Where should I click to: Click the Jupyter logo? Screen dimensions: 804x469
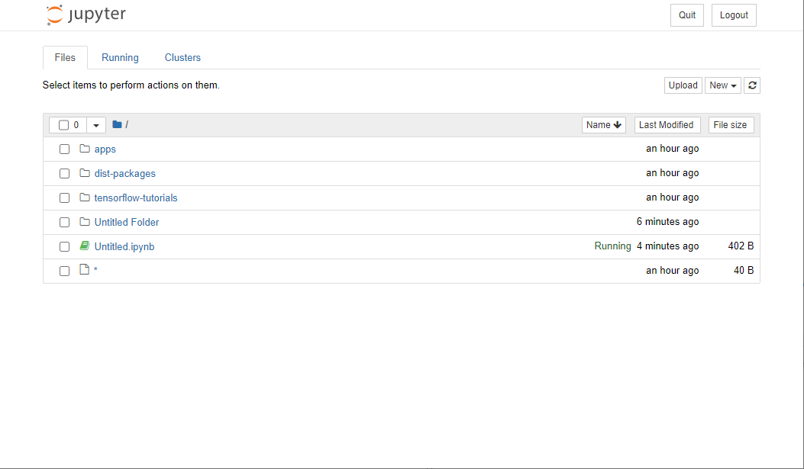[x=86, y=14]
